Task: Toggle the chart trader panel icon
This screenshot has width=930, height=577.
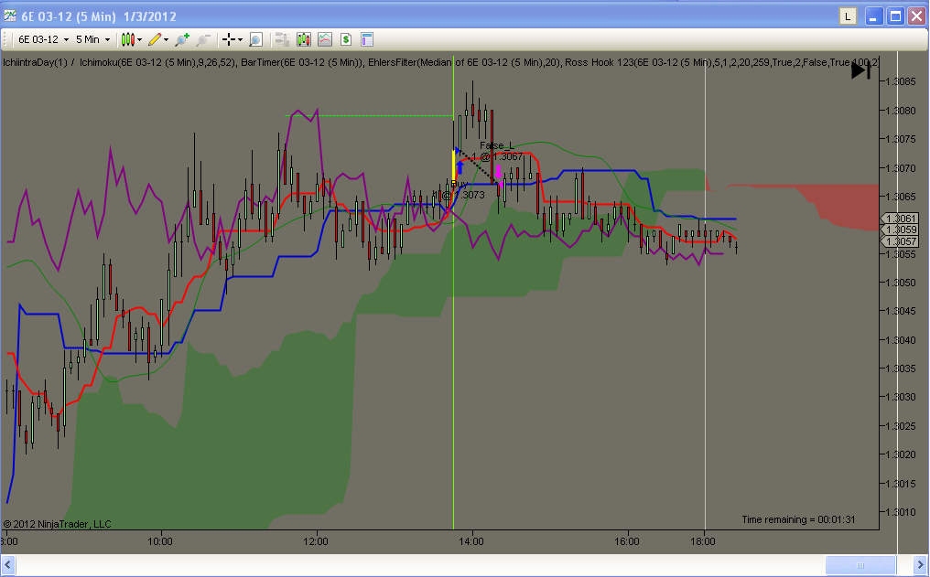Action: coord(282,39)
